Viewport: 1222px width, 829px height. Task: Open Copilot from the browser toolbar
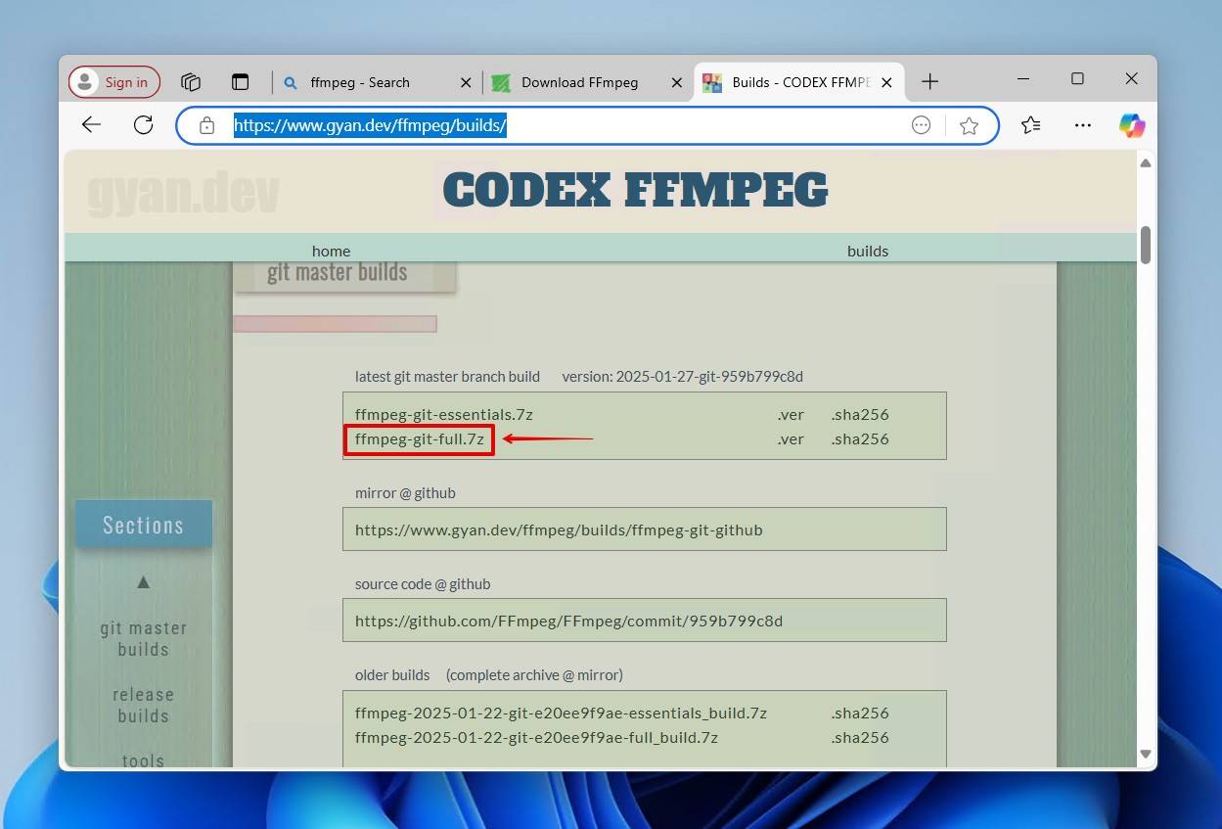click(x=1131, y=125)
